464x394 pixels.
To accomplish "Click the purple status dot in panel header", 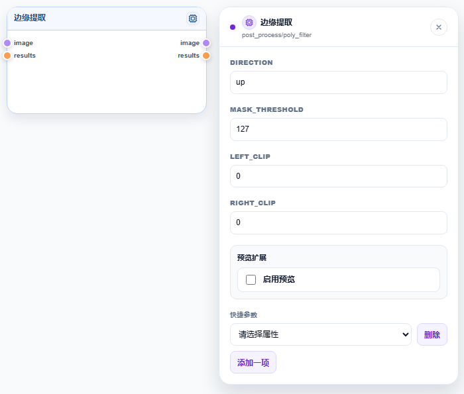I will tap(233, 27).
